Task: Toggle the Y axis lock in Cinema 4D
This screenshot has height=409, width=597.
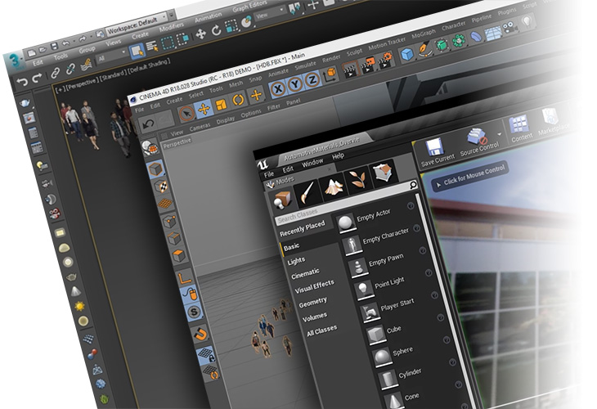Action: [294, 85]
